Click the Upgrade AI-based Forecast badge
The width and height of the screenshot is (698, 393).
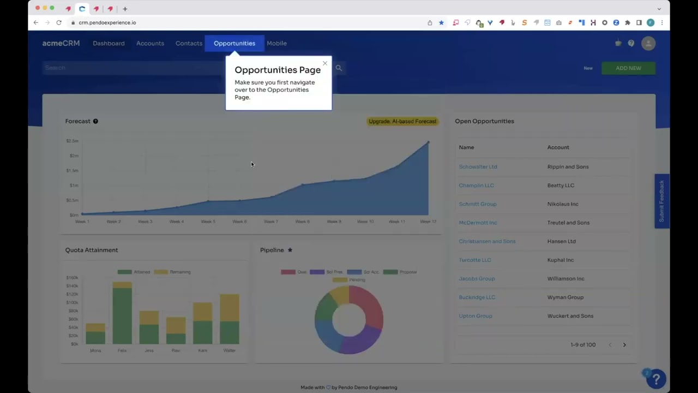(402, 121)
